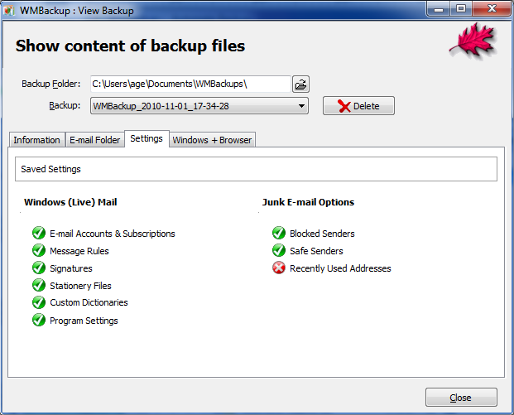Click green check beside Program Settings

coord(38,321)
